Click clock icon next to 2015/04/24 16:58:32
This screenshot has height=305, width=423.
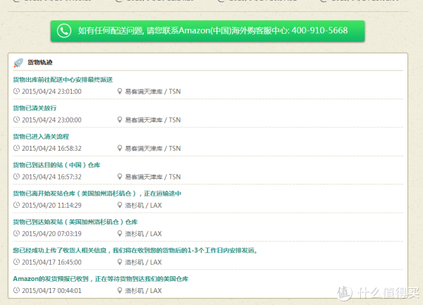(16, 148)
